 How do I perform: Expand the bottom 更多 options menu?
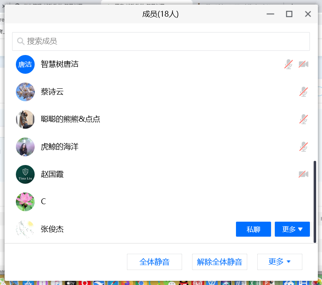(279, 262)
